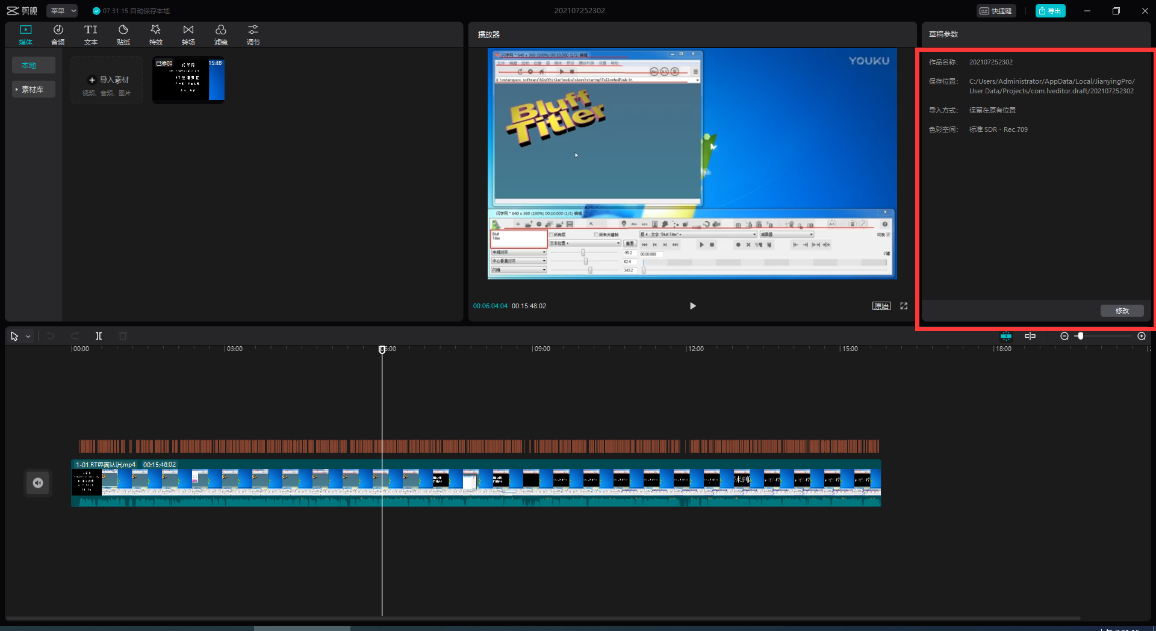
Task: Click the project title 202107252302
Action: (579, 11)
